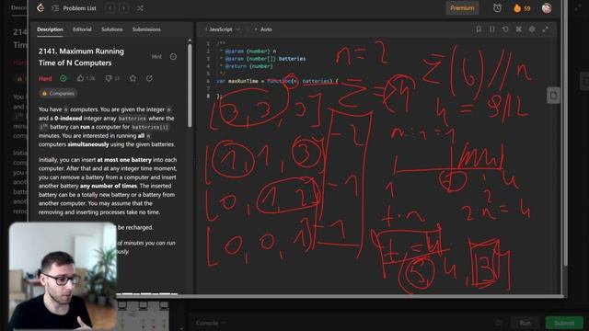Open editor keyboard shortcuts icon

pyautogui.click(x=518, y=29)
